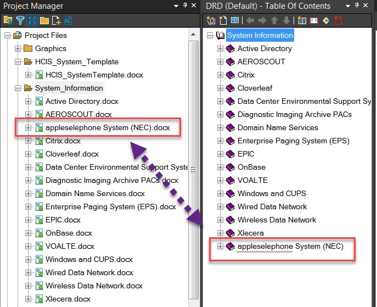The image size is (377, 307).
Task: Select Domain Name Services TOC entry
Action: click(x=278, y=128)
